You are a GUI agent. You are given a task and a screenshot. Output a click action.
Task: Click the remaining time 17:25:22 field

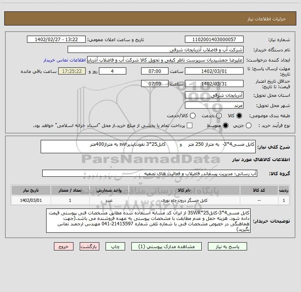[72, 71]
